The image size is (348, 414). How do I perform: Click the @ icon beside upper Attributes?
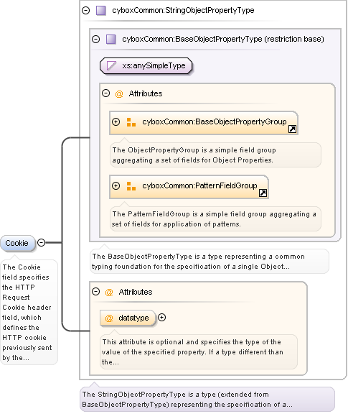pos(119,93)
